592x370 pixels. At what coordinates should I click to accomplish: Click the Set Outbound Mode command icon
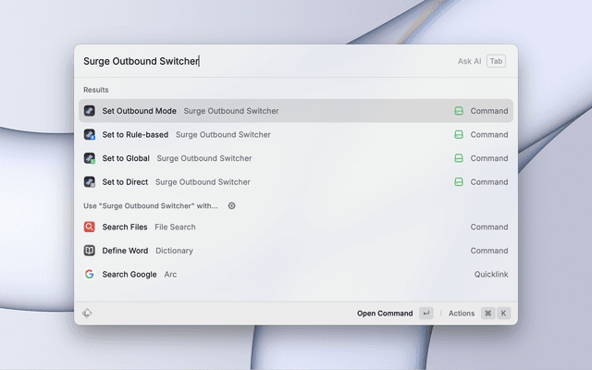tap(90, 111)
